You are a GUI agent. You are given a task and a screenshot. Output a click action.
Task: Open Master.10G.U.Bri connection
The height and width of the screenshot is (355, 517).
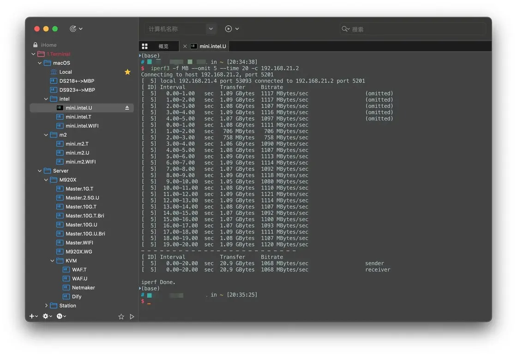pos(85,233)
